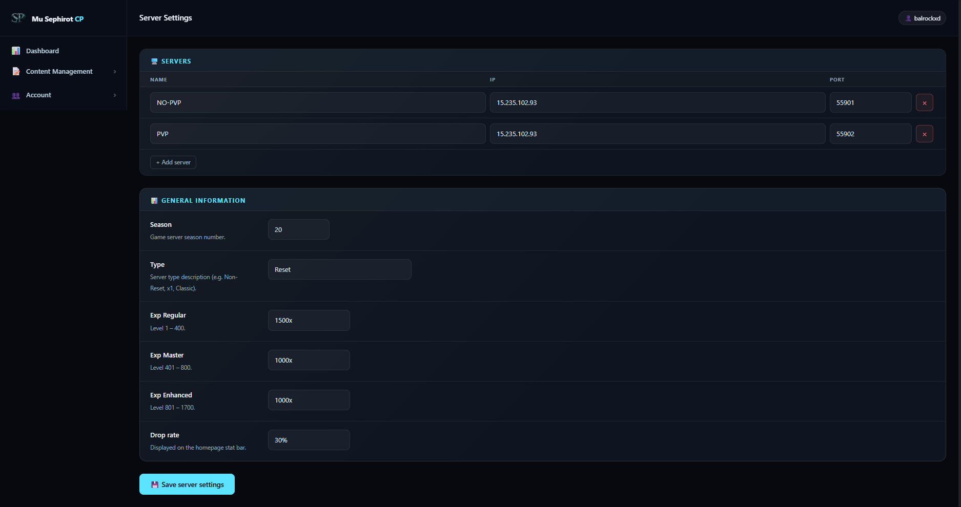The image size is (961, 507).
Task: Remove the PVP server row
Action: tap(924, 134)
